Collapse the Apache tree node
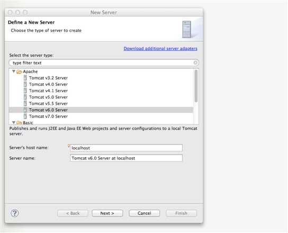The image size is (288, 233). coord(14,71)
